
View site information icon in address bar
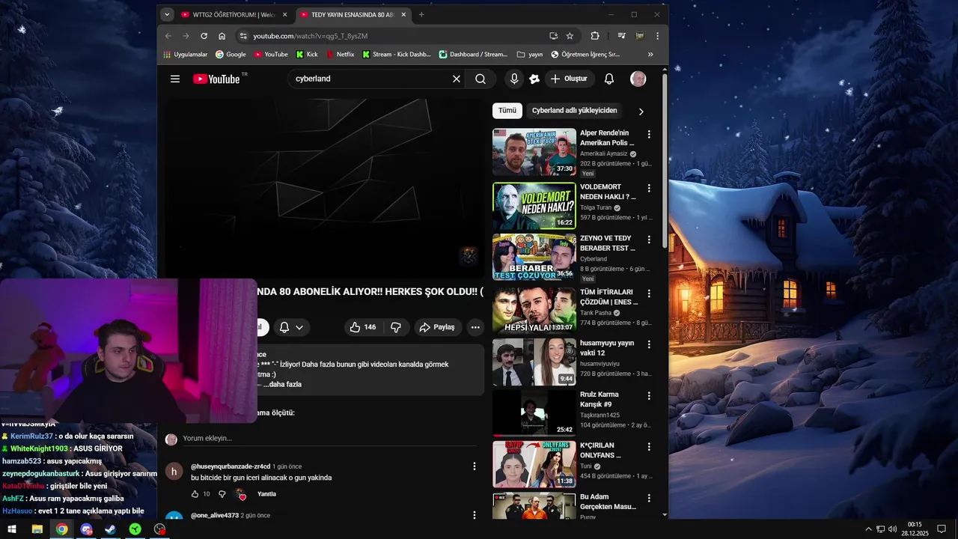pyautogui.click(x=242, y=36)
